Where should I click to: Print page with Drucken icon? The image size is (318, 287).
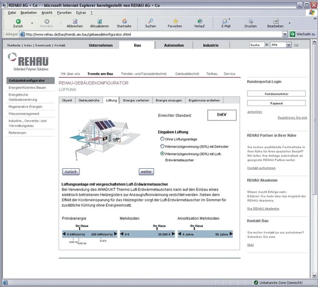coord(251,22)
